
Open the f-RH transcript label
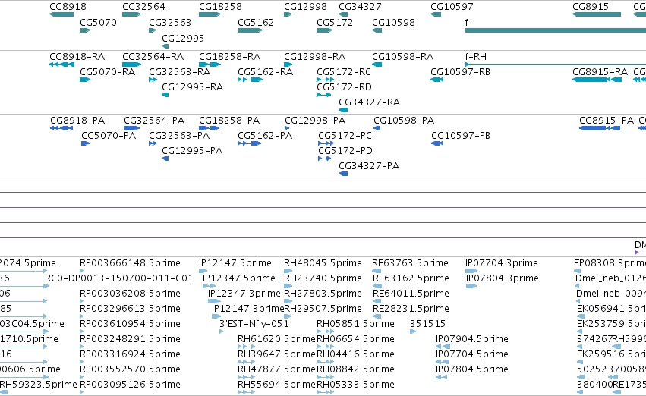[476, 57]
